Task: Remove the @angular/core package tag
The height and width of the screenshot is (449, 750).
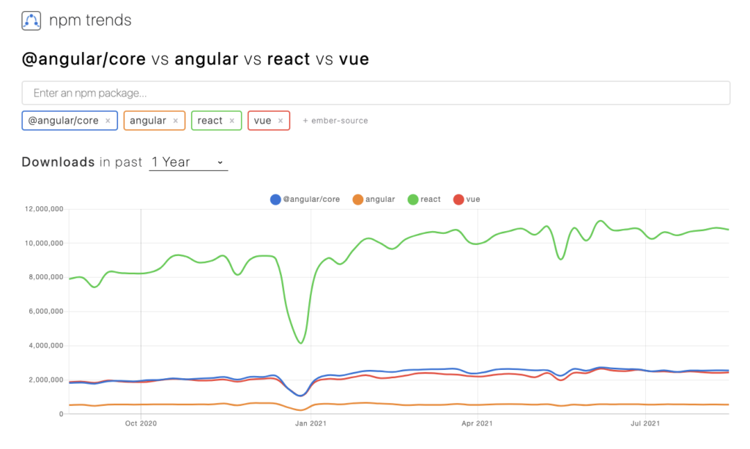Action: click(x=108, y=121)
